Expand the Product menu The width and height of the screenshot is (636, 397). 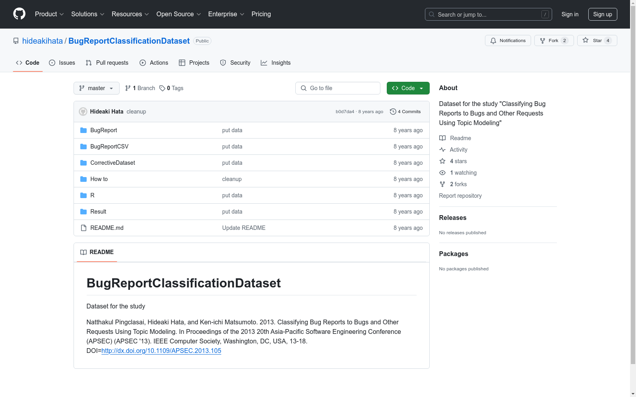pos(49,14)
